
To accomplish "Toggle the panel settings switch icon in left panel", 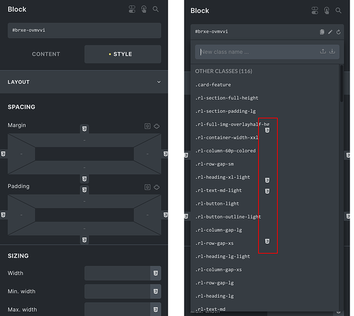I will pyautogui.click(x=132, y=9).
